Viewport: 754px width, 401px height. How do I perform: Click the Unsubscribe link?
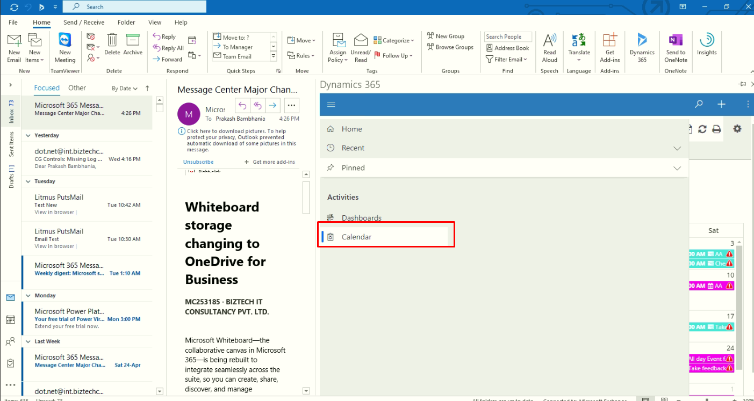tap(198, 162)
